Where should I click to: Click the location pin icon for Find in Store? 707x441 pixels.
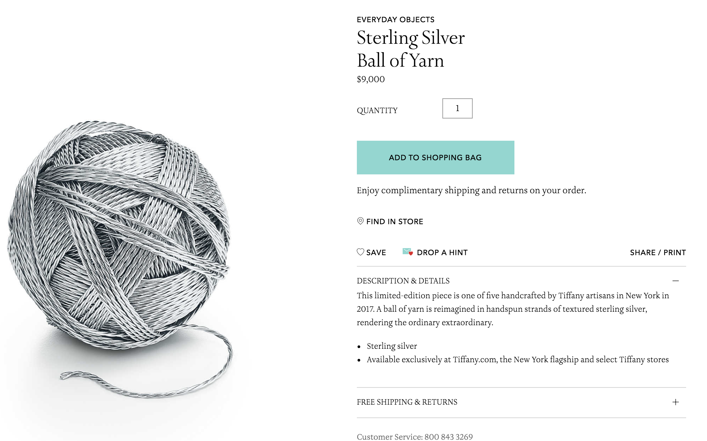click(x=360, y=221)
